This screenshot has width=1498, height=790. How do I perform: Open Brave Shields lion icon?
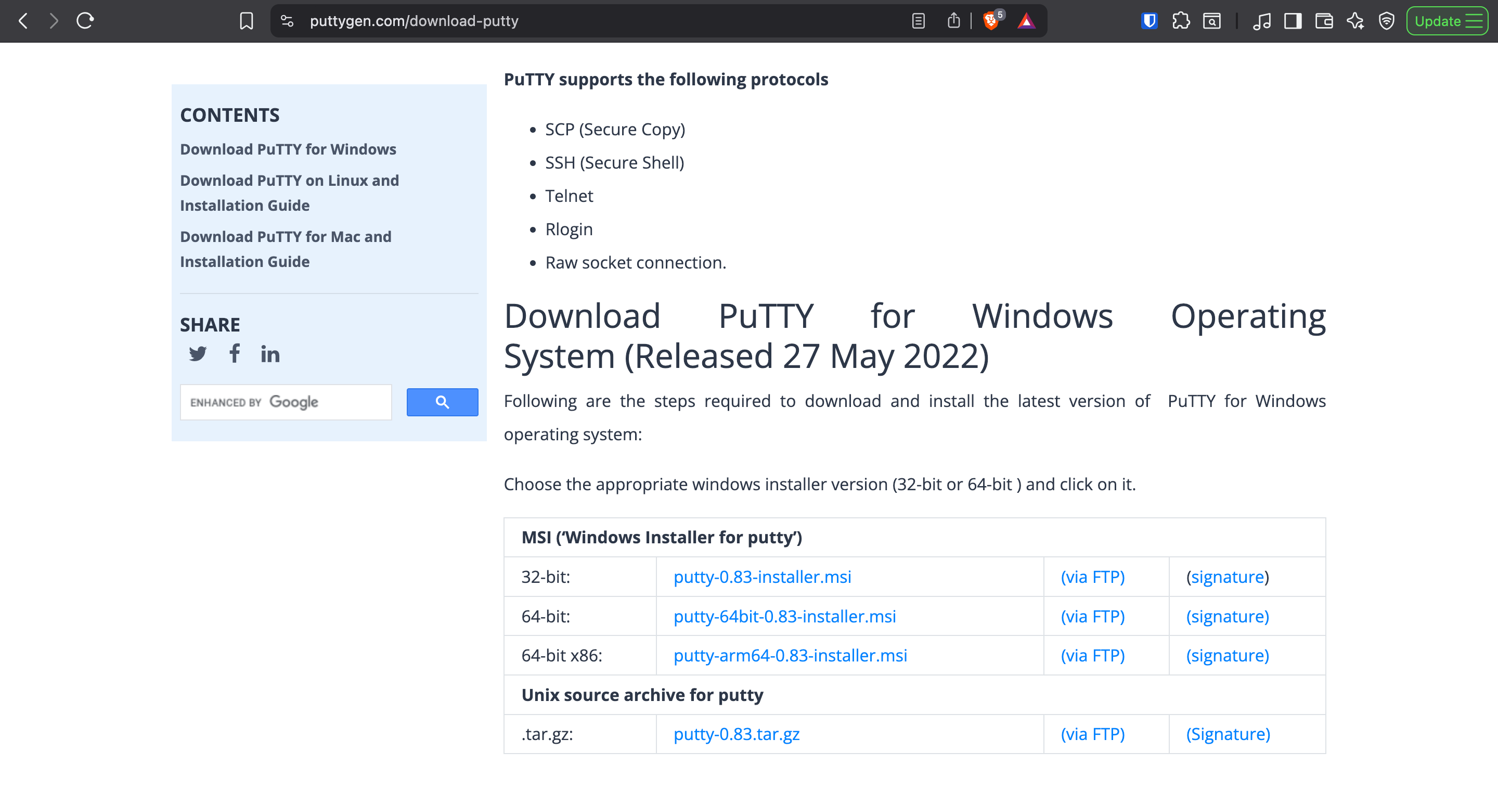(x=990, y=21)
